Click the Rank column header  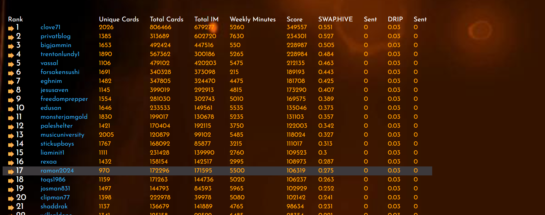(x=15, y=19)
